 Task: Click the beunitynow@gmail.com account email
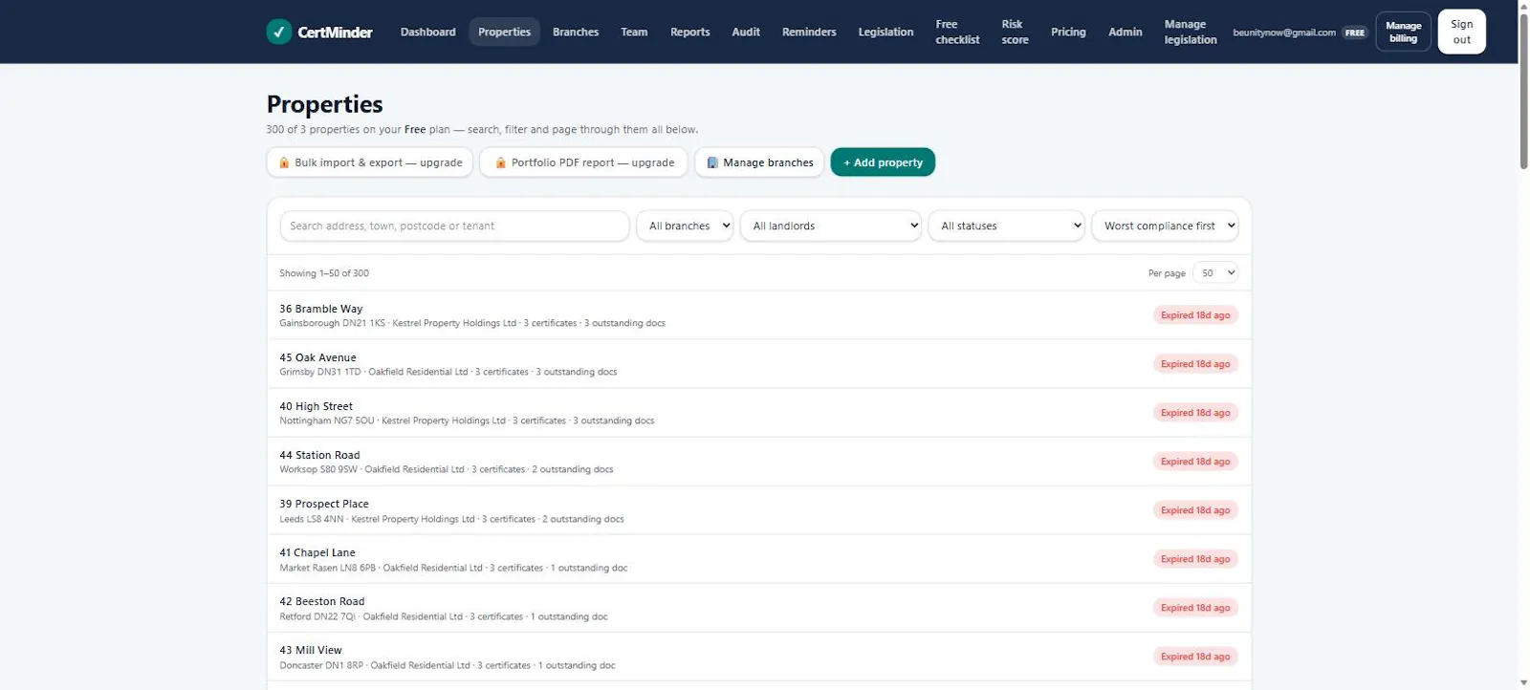pyautogui.click(x=1284, y=32)
